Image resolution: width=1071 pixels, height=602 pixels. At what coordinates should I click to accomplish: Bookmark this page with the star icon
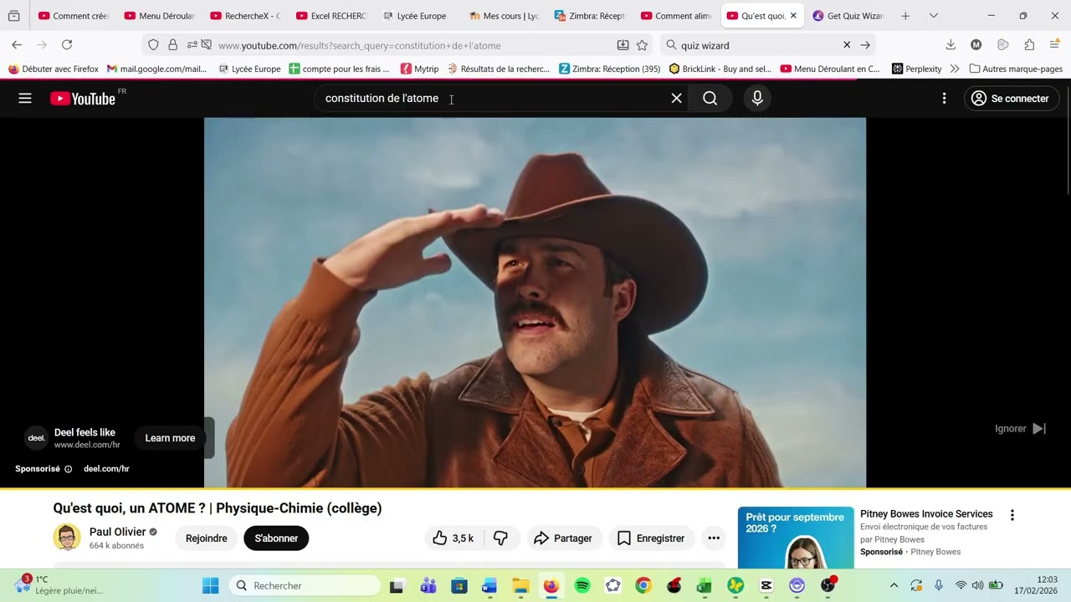pos(642,45)
